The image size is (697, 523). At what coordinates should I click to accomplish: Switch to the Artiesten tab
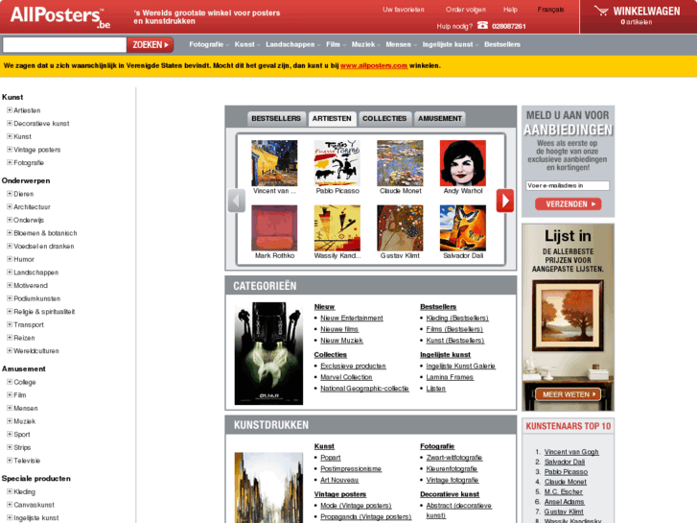(x=332, y=118)
